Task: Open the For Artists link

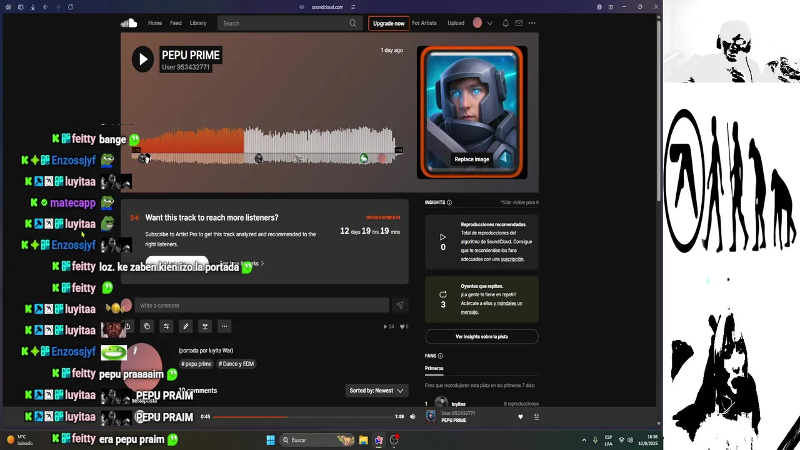Action: pos(424,23)
